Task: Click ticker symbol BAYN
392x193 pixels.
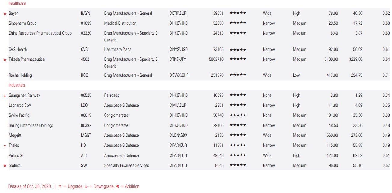Action: click(x=85, y=13)
